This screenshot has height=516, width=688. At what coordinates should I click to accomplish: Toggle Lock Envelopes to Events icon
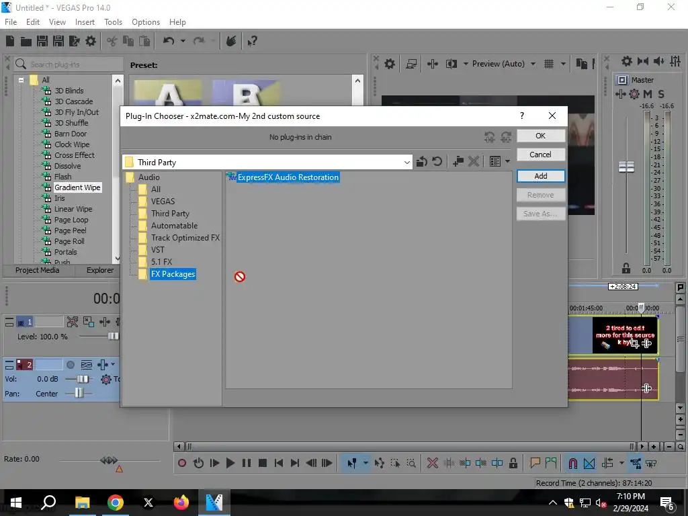[x=636, y=463]
